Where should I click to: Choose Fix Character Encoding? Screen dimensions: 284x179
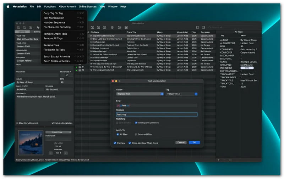pos(64,27)
